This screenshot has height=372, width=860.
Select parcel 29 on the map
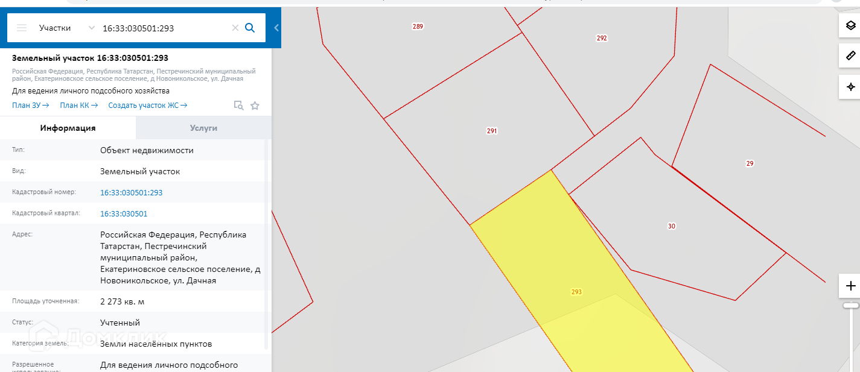pyautogui.click(x=750, y=163)
